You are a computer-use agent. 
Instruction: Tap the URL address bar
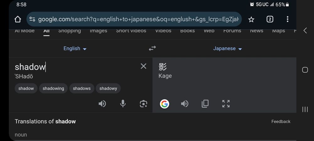(134, 19)
